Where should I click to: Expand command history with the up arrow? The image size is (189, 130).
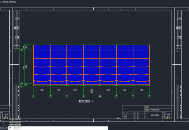click(x=107, y=128)
